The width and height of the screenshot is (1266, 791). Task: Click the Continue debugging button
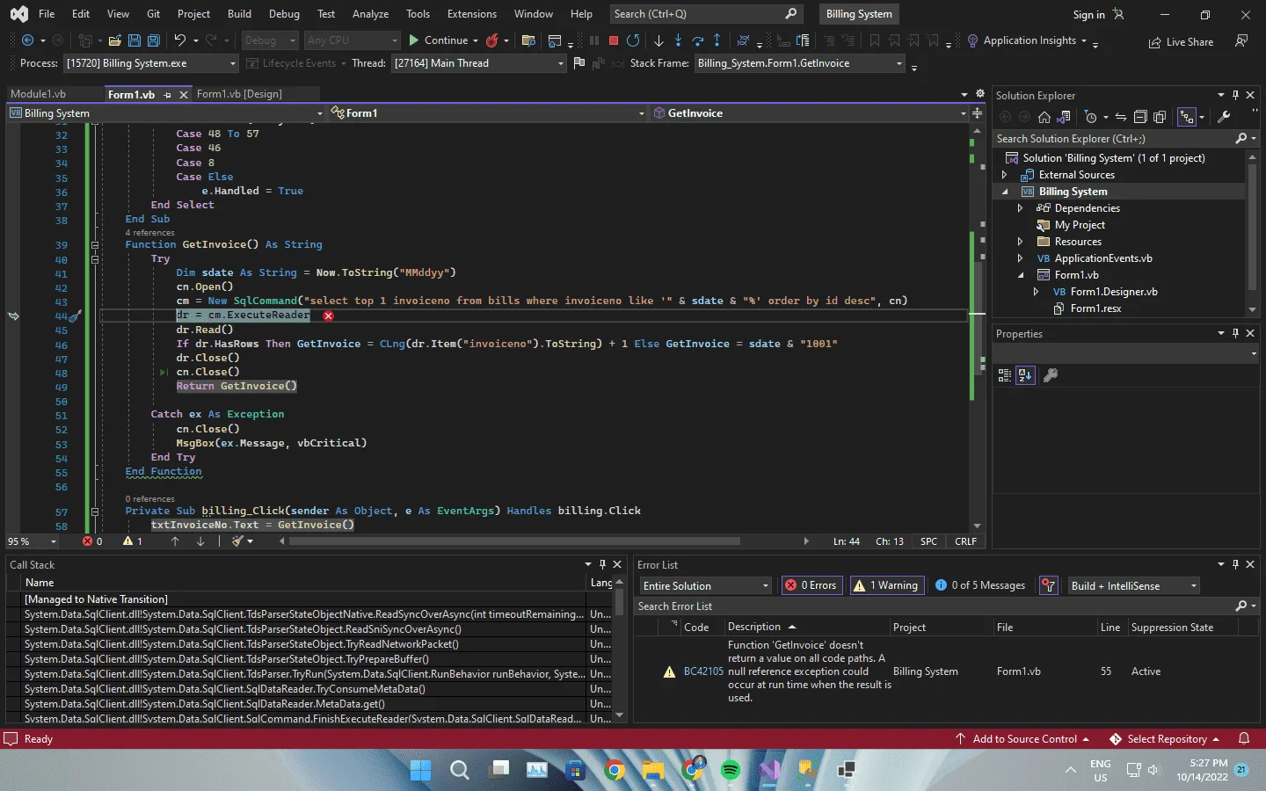pyautogui.click(x=438, y=40)
